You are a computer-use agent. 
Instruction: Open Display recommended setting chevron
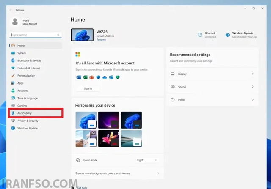[x=253, y=74]
